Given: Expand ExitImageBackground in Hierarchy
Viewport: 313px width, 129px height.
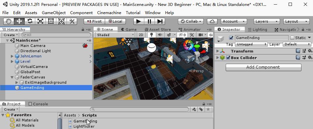Looking at the screenshot, I should 17,82.
